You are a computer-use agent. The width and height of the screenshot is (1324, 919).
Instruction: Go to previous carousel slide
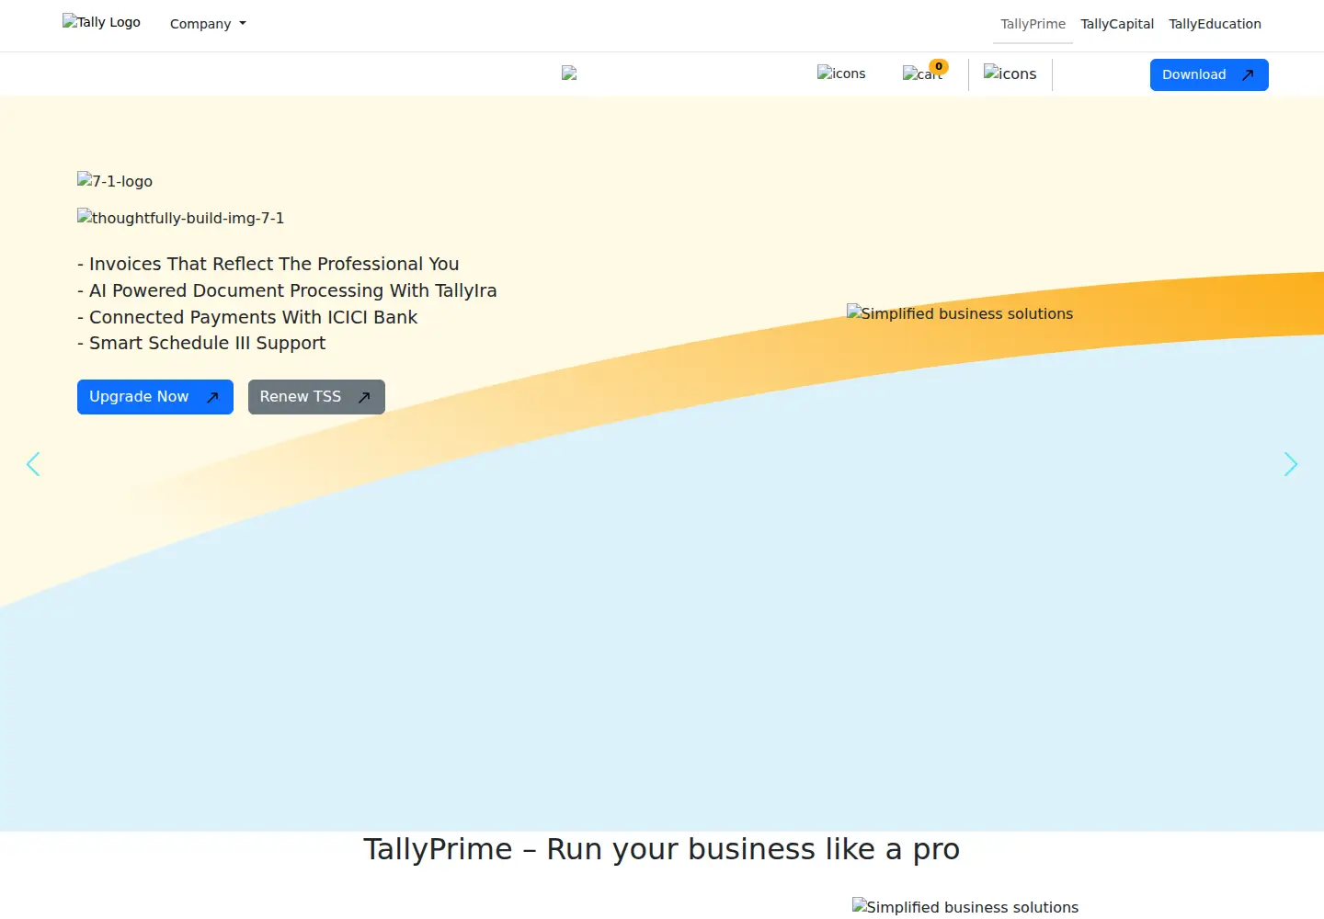(33, 464)
